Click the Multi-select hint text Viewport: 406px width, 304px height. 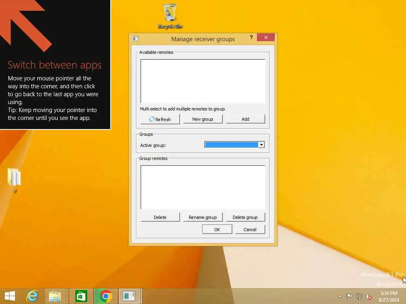click(182, 109)
